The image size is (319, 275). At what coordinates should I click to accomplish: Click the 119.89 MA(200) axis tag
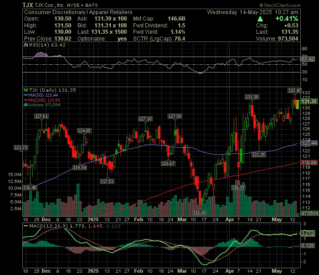pyautogui.click(x=309, y=162)
